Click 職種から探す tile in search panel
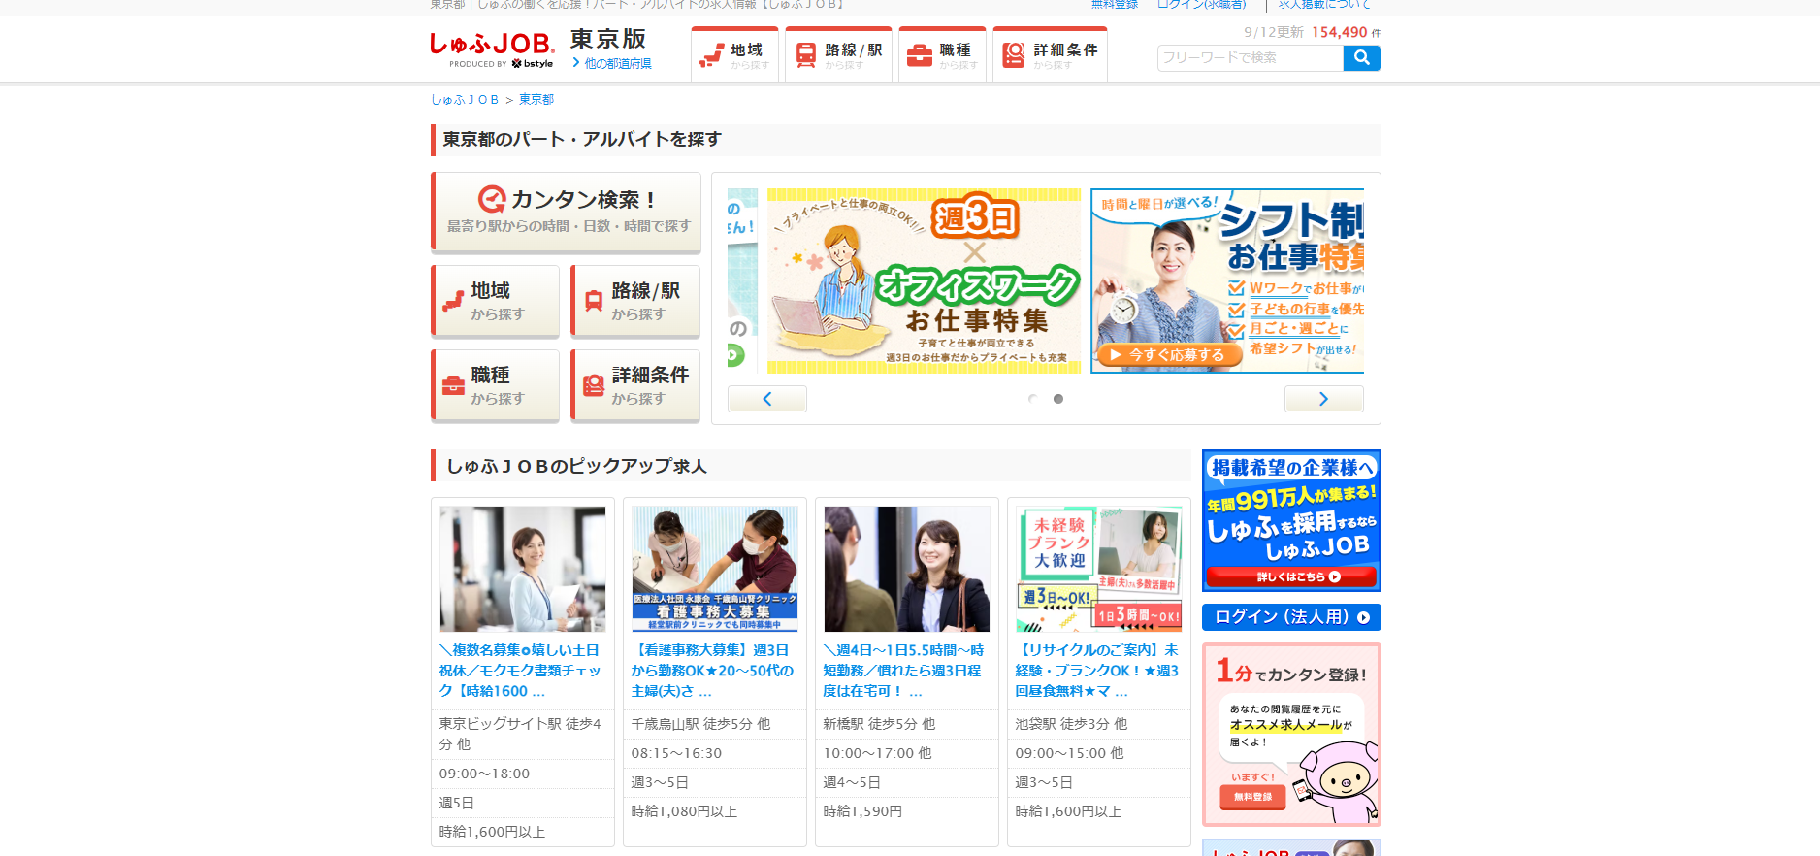The height and width of the screenshot is (856, 1820). 495,385
